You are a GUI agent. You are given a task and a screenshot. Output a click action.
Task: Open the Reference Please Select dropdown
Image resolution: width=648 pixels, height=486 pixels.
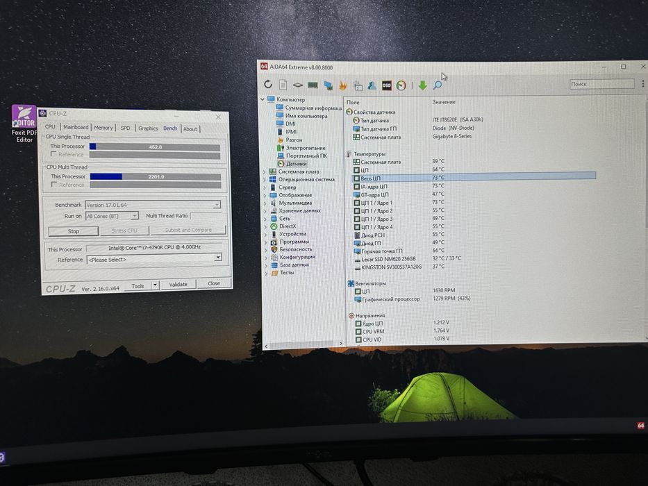coord(218,258)
